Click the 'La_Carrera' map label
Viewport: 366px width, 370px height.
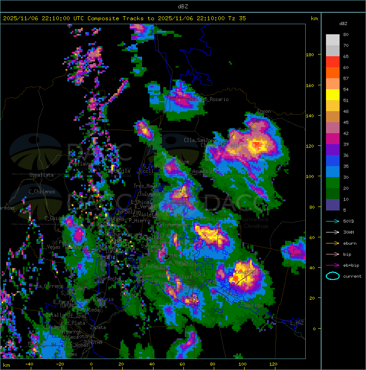pyautogui.click(x=50, y=286)
